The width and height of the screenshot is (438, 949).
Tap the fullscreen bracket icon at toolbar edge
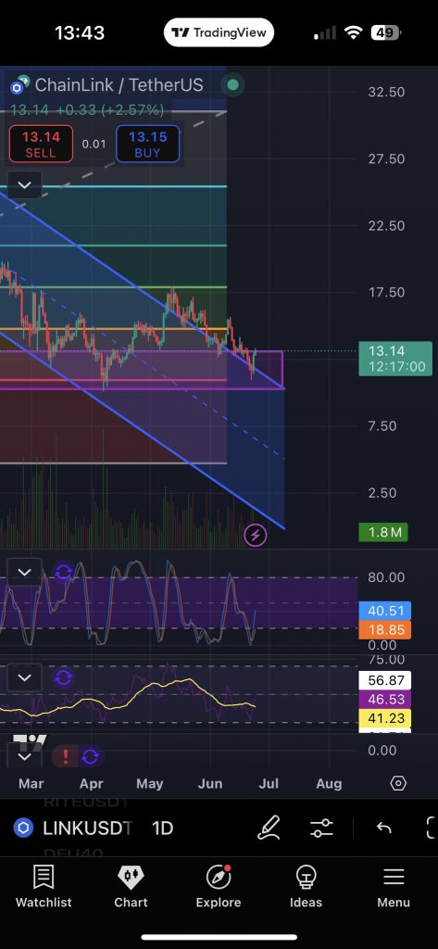tap(432, 828)
